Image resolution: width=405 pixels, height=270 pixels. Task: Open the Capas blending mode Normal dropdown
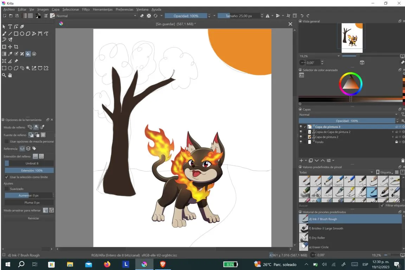point(348,115)
